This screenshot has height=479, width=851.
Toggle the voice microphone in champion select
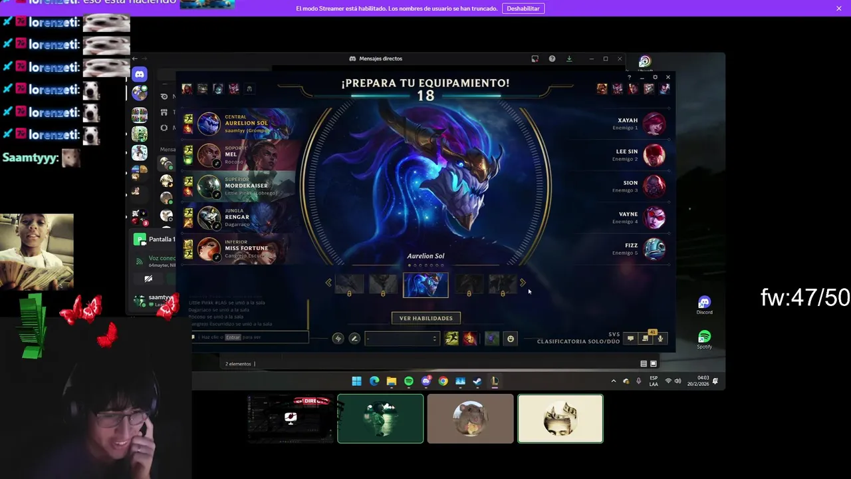point(660,339)
